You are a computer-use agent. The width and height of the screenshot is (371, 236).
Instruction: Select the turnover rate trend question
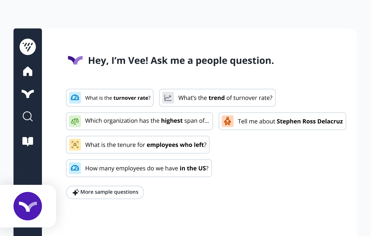225,98
